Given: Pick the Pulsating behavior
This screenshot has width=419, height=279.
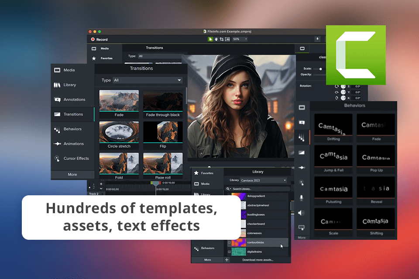Looking at the screenshot, I should point(333,191).
